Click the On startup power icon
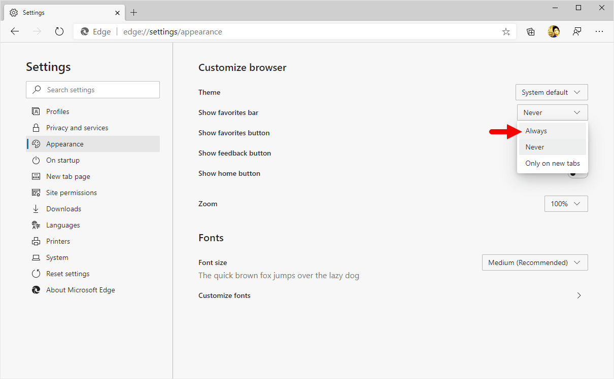614x379 pixels. 36,160
